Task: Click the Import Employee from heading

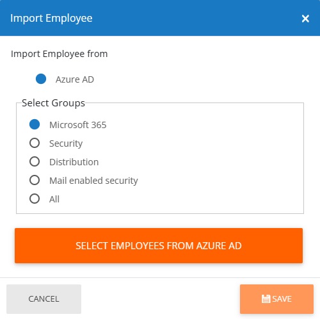Action: pyautogui.click(x=59, y=54)
